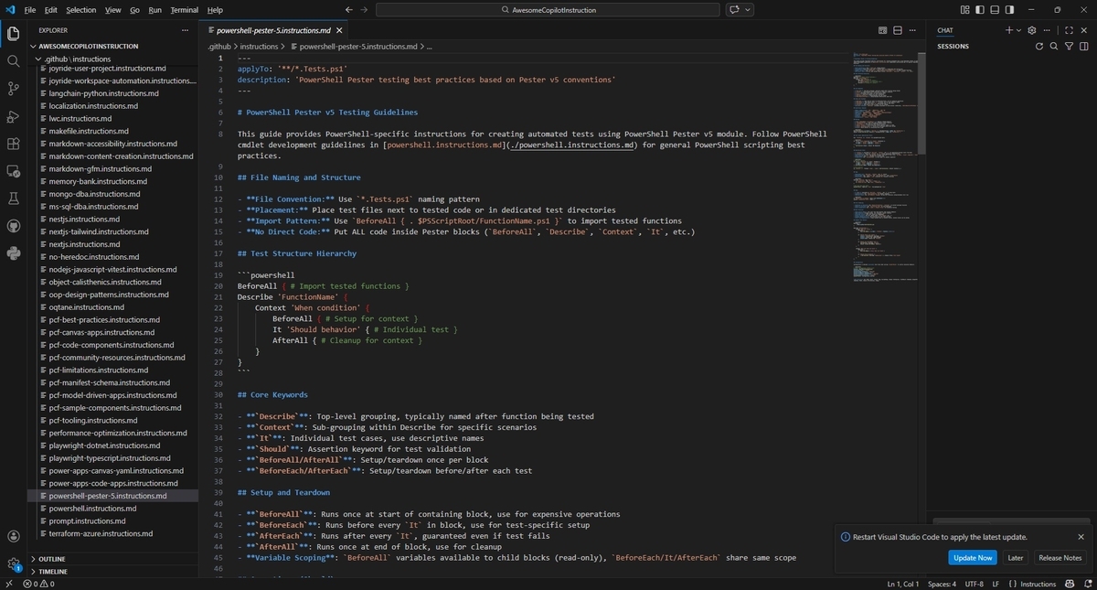Open the Manage gear with update badge
The height and width of the screenshot is (590, 1097).
point(13,564)
